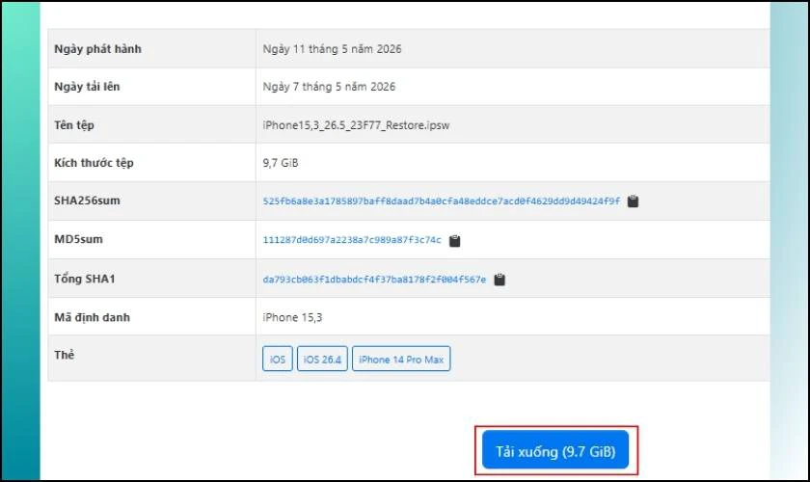810x482 pixels.
Task: Select the release date Ngày 11 tháng 5 năm 2026
Action: 332,49
